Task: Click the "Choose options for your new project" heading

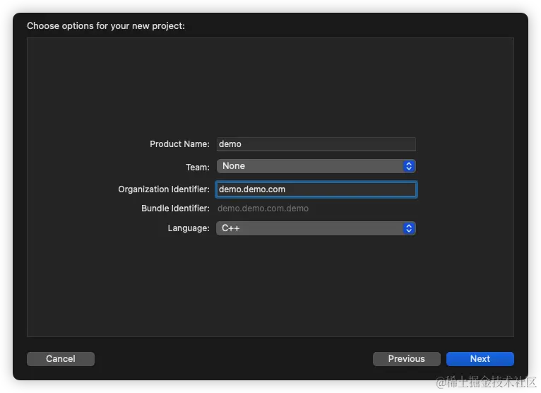Action: click(x=106, y=26)
